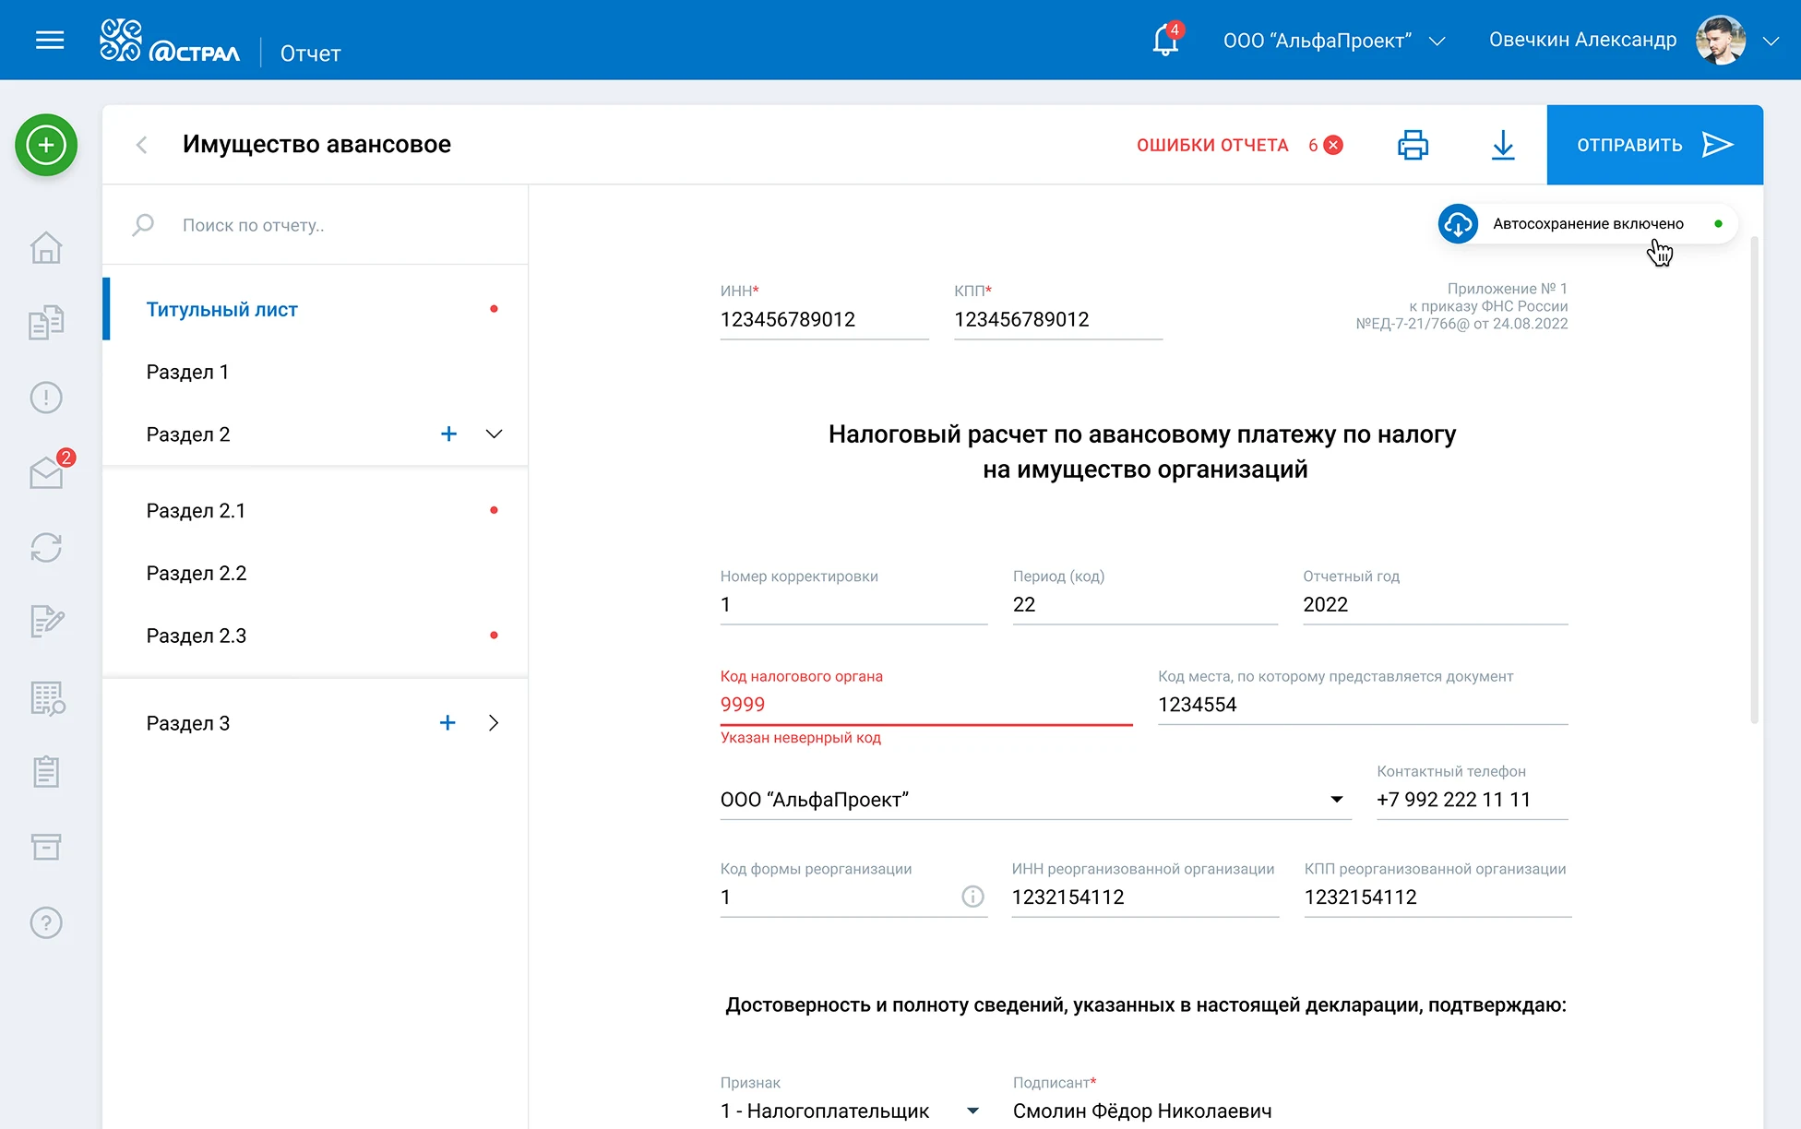Open the hamburger main menu
The height and width of the screenshot is (1129, 1801).
(x=50, y=40)
